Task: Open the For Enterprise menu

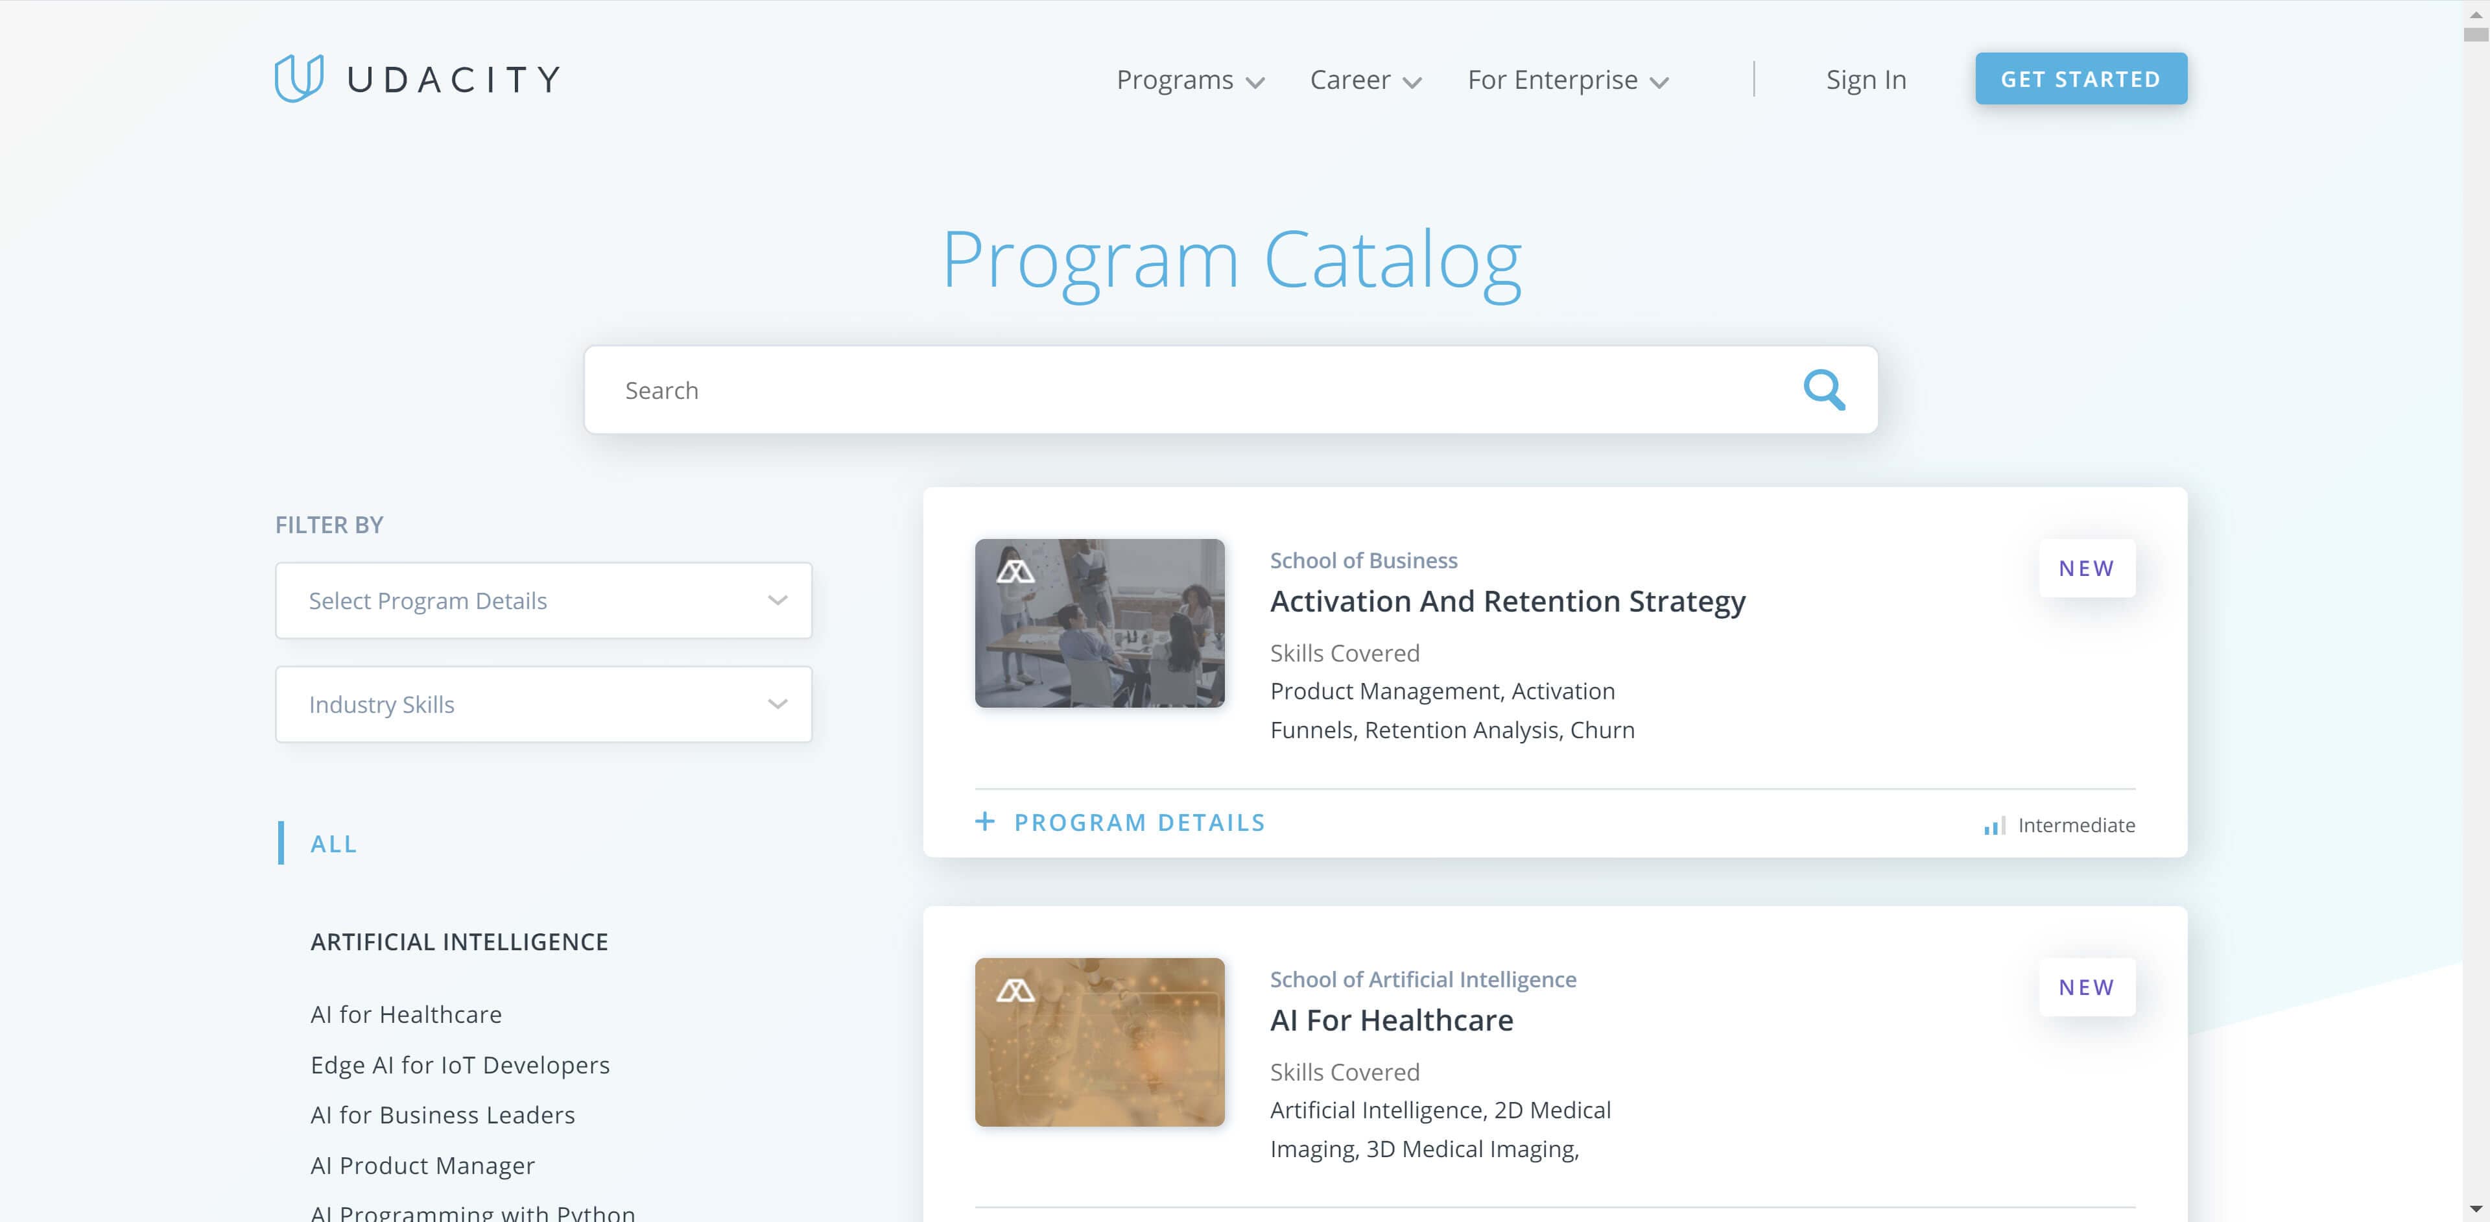Action: click(x=1567, y=78)
